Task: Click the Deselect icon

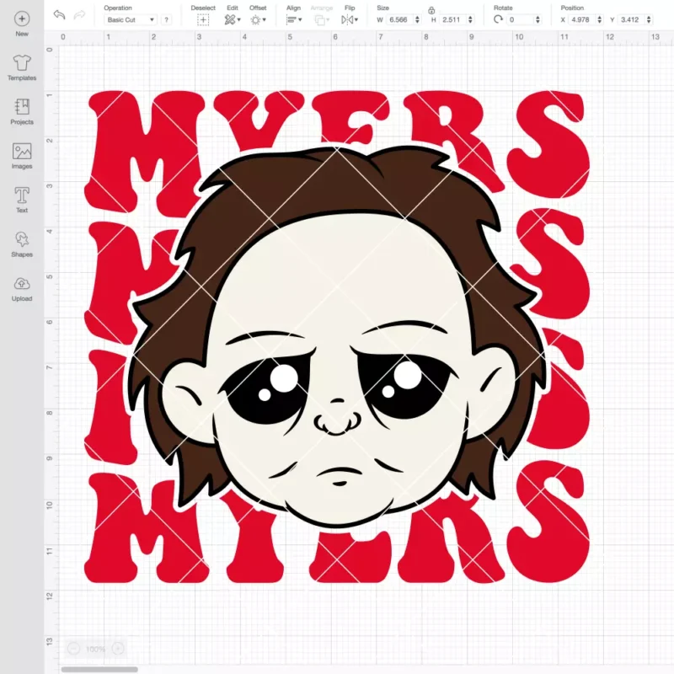Action: (203, 19)
